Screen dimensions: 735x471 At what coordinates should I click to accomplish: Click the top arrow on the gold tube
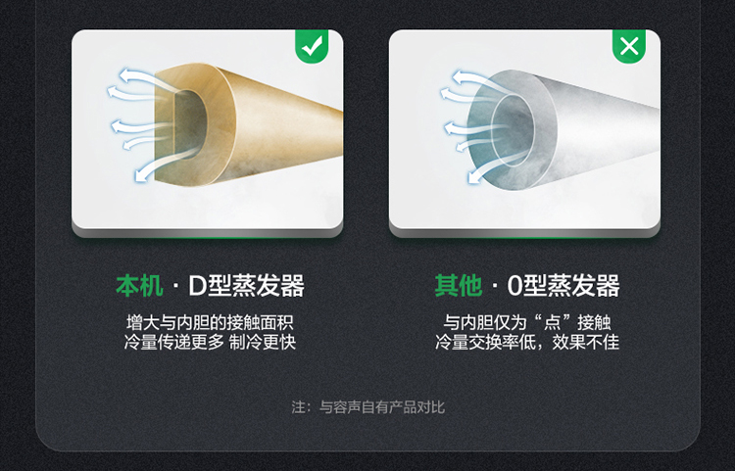click(140, 79)
